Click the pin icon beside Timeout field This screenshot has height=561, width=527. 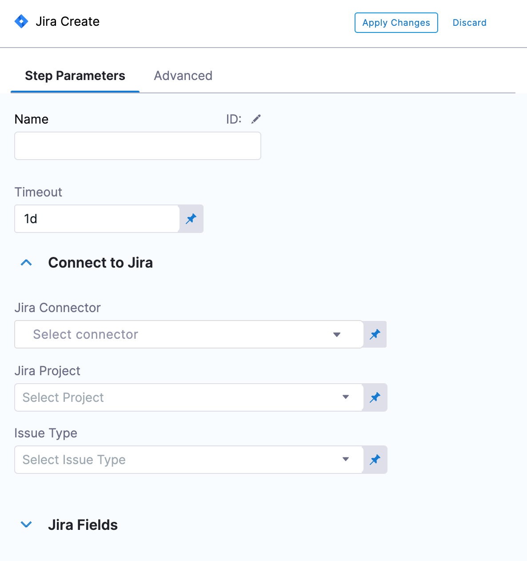point(191,219)
